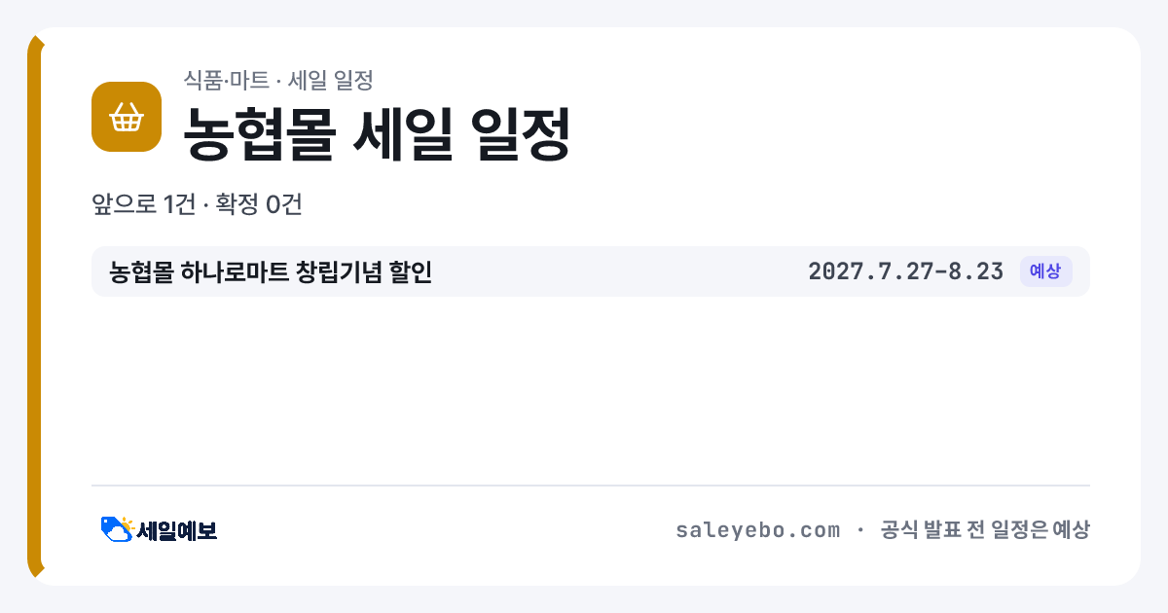Click the sun detail on the 세일예보 logo

[127, 523]
